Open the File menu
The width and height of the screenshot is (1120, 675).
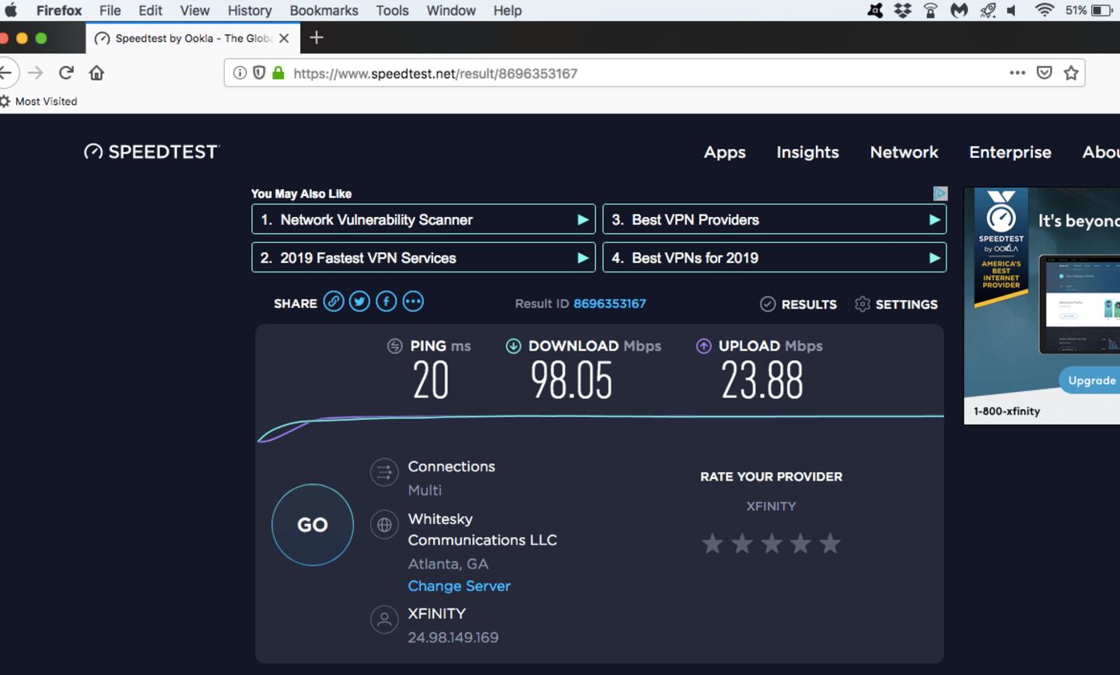(x=110, y=10)
